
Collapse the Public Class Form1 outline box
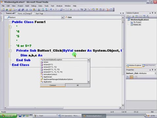10,22
